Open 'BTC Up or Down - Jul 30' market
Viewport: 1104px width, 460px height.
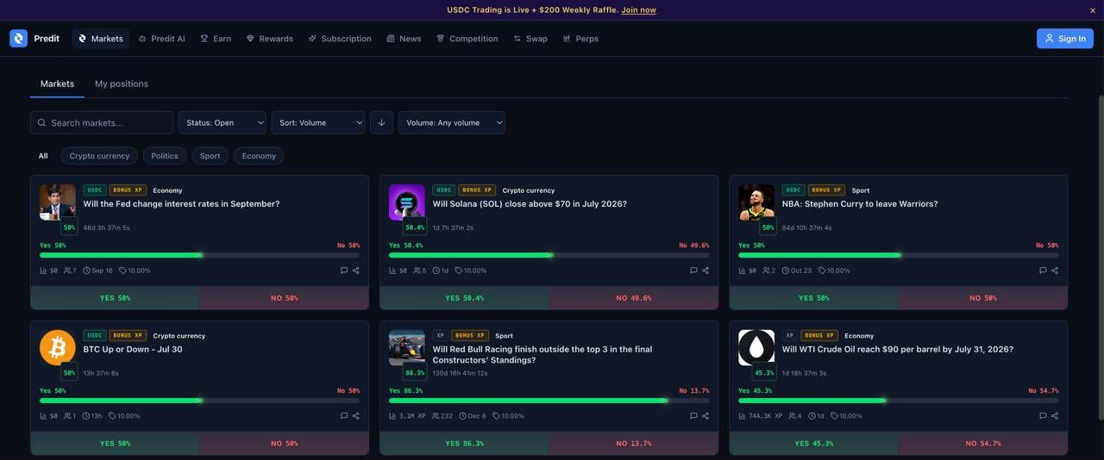133,350
